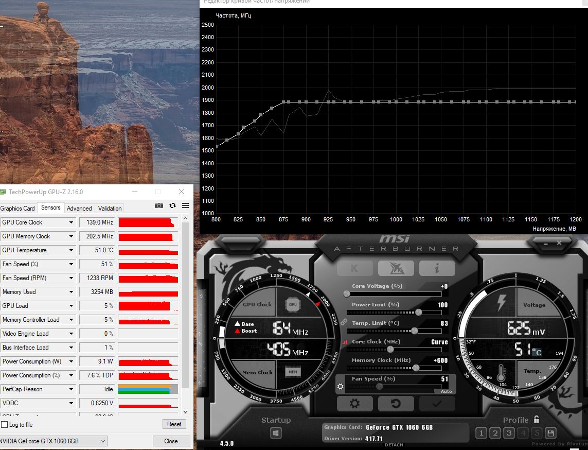
Task: Click the GPU-Z Reset button
Action: click(x=174, y=424)
